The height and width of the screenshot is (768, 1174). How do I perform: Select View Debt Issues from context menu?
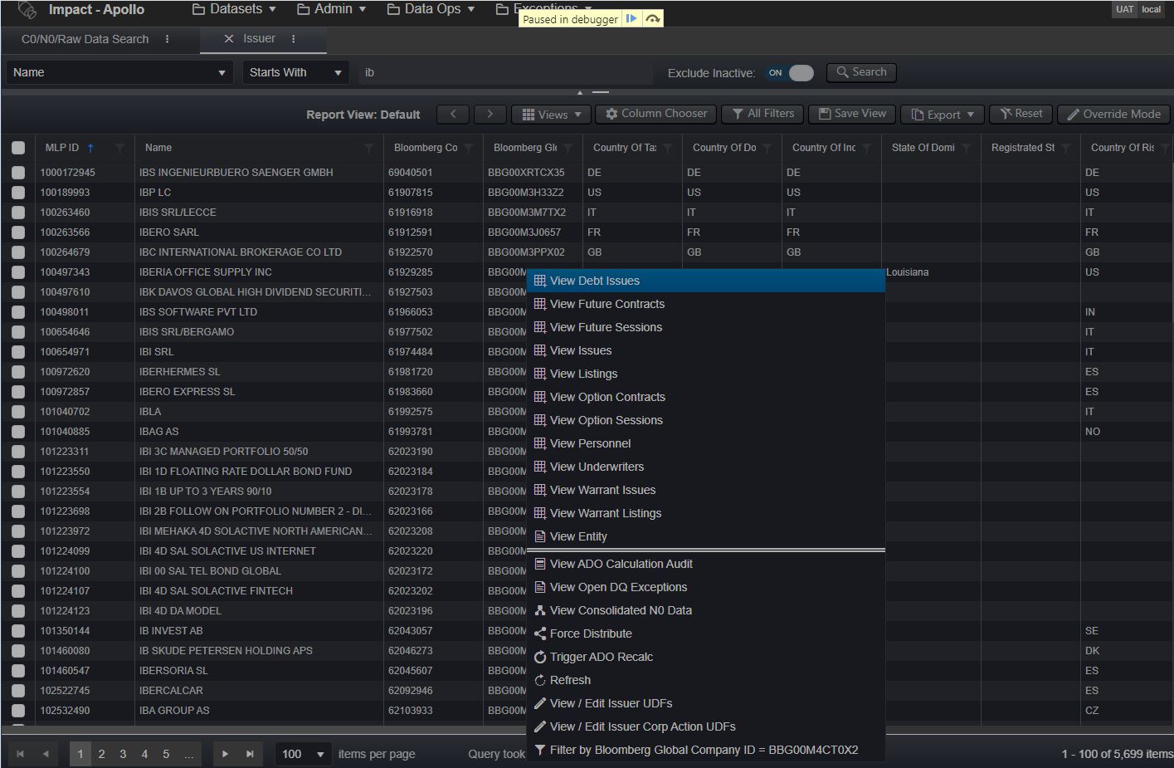[x=595, y=281]
